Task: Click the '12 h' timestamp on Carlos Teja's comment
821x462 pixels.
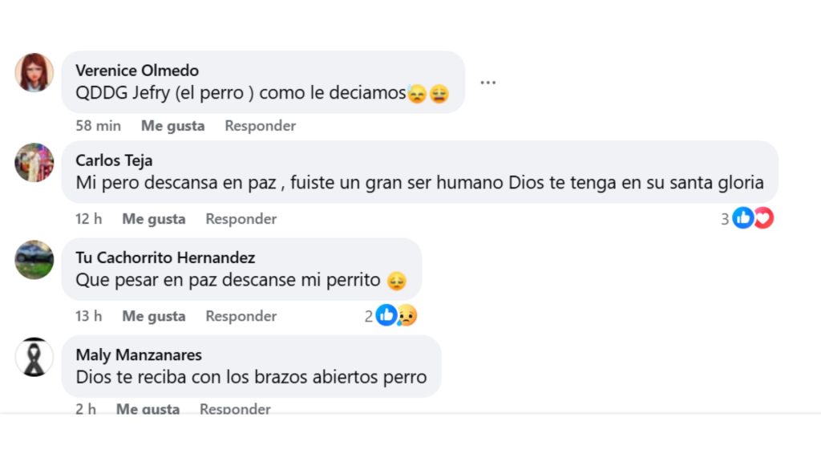Action: tap(88, 218)
